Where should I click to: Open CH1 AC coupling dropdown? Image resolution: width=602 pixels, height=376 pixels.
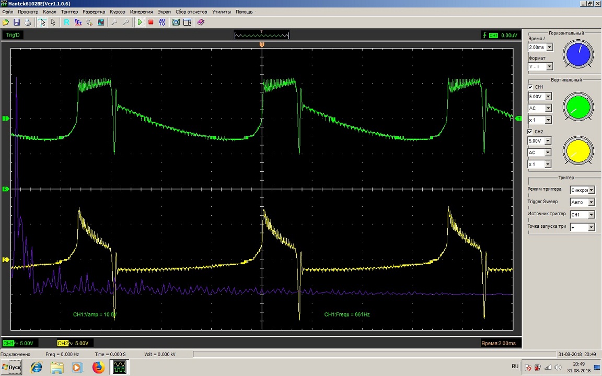coord(548,108)
